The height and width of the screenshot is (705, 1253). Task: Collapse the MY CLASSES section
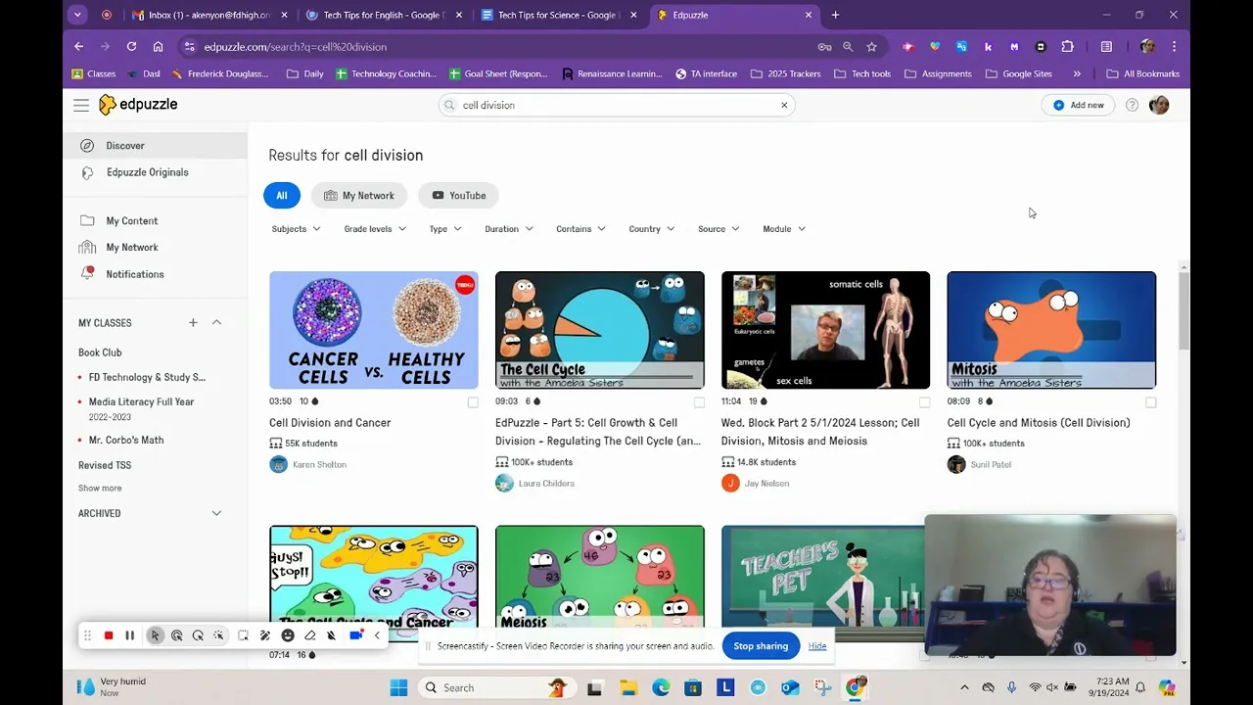(216, 322)
